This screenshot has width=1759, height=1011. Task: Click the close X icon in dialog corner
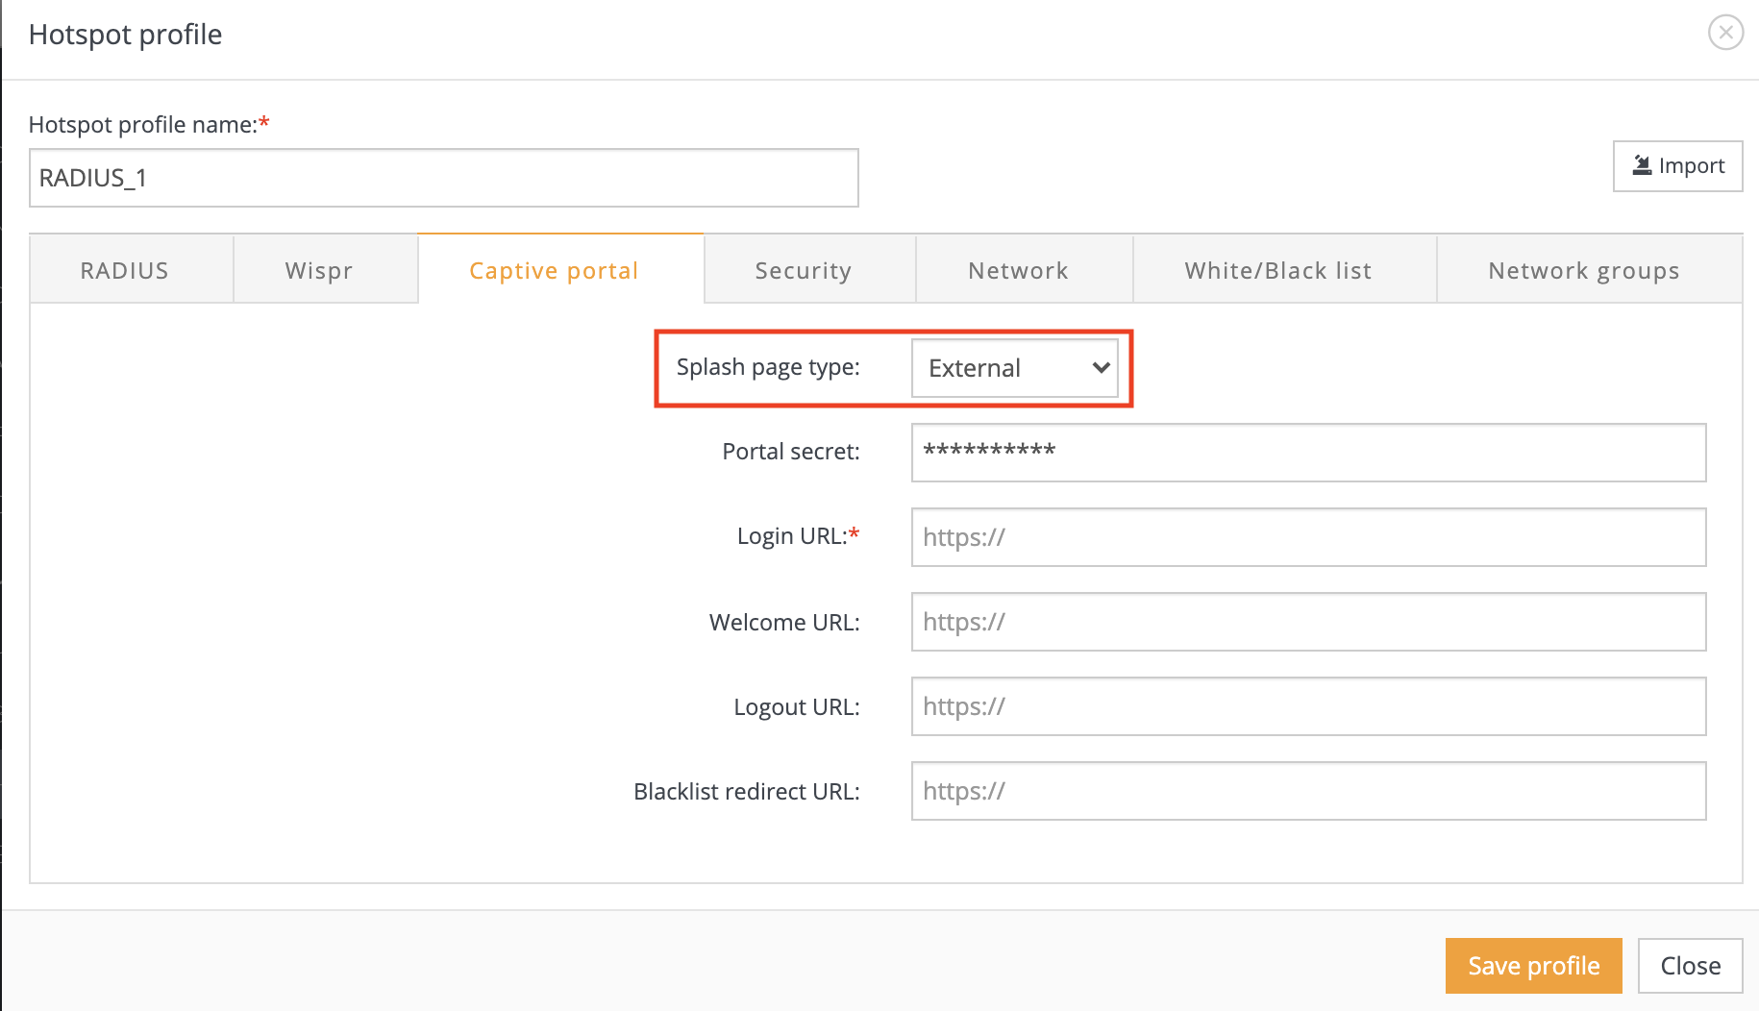1726,32
